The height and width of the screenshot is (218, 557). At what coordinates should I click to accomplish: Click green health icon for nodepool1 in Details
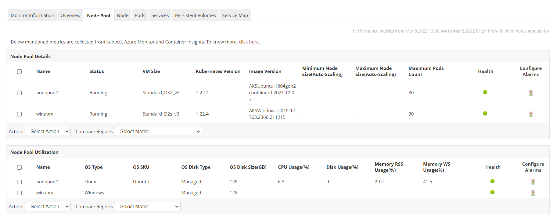tap(485, 92)
